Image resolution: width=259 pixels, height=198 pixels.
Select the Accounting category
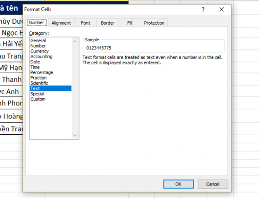point(41,57)
